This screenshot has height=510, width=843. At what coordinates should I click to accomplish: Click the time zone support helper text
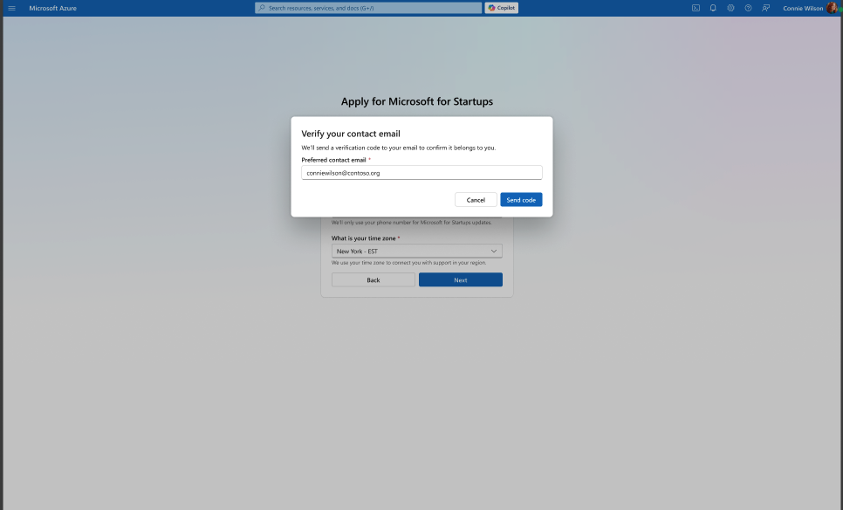[x=408, y=263]
